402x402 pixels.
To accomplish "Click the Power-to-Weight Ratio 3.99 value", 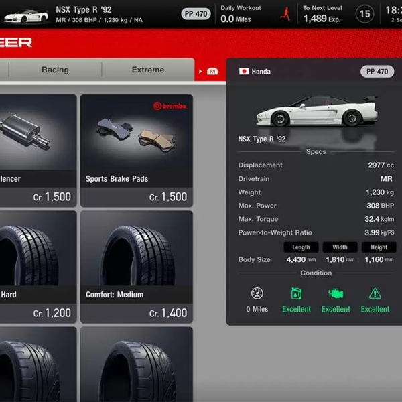I will coord(379,232).
